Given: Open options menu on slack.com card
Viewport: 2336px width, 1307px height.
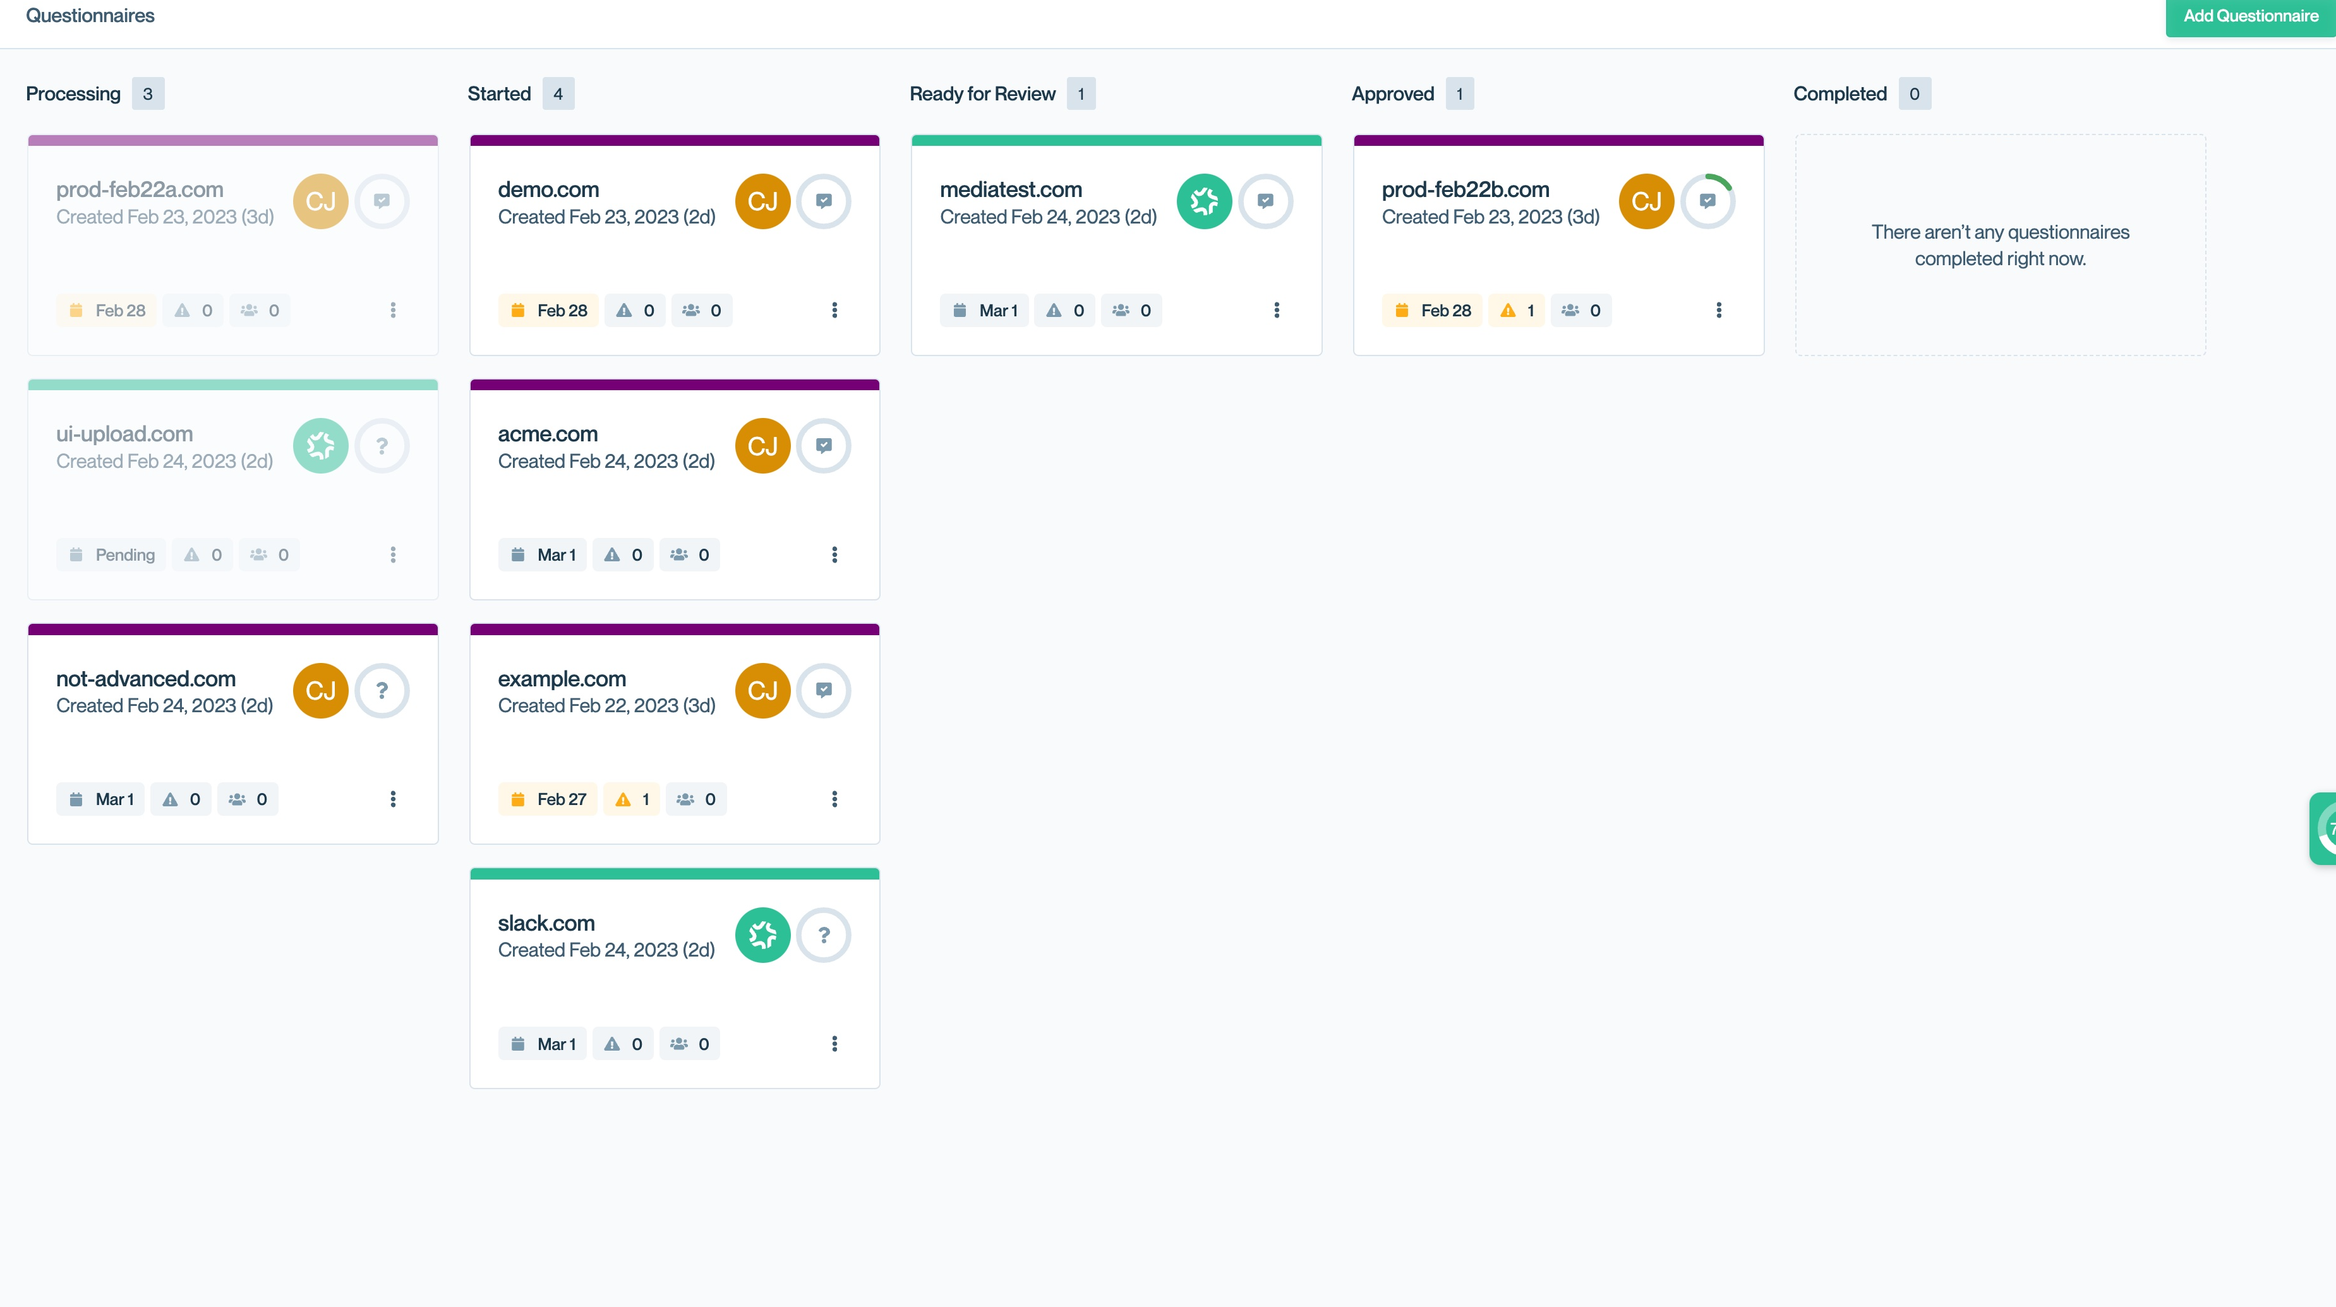Looking at the screenshot, I should 834,1043.
